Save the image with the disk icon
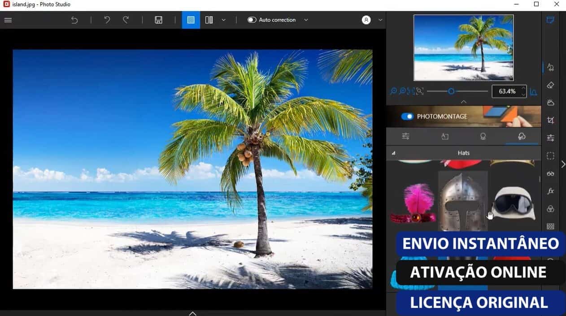 [158, 20]
